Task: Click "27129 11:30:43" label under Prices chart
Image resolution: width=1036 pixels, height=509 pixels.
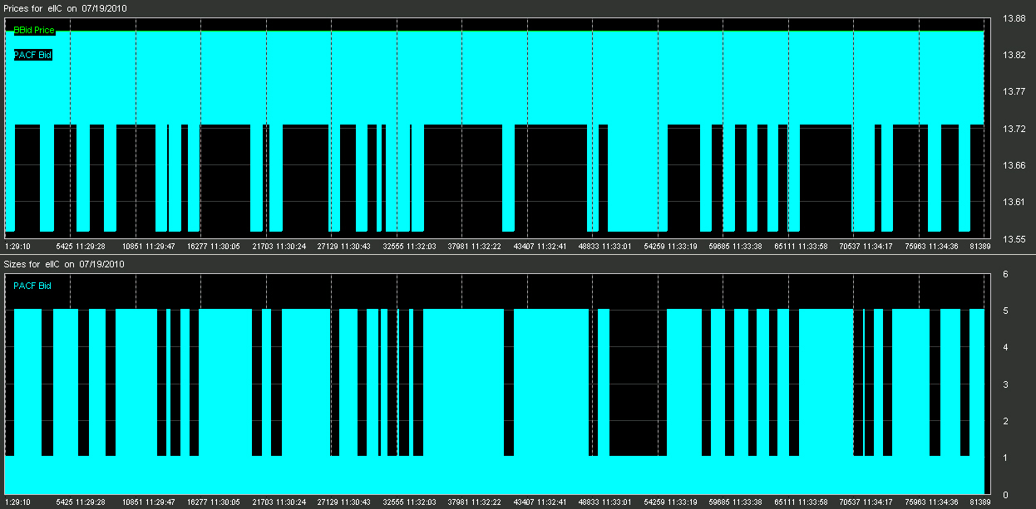Action: coord(344,247)
